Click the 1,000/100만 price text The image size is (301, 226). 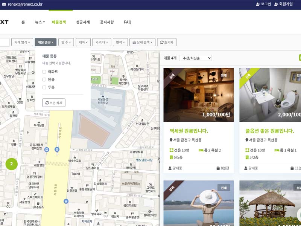point(216,115)
